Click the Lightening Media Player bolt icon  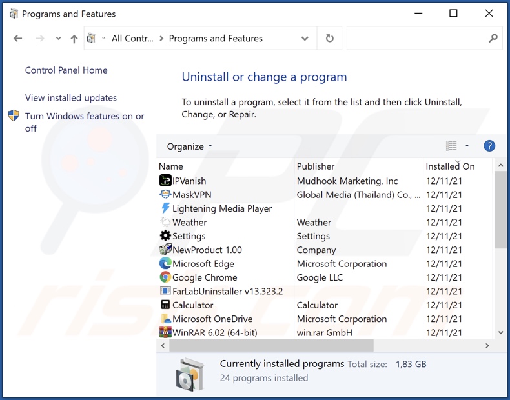pyautogui.click(x=165, y=208)
